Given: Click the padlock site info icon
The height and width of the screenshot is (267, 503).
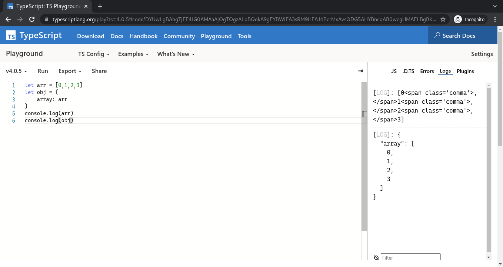Looking at the screenshot, I should 46,19.
